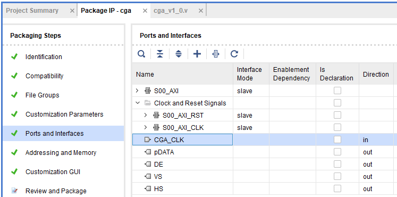Open the Review and Package step
Screen dimensions: 397x197
[x=56, y=191]
